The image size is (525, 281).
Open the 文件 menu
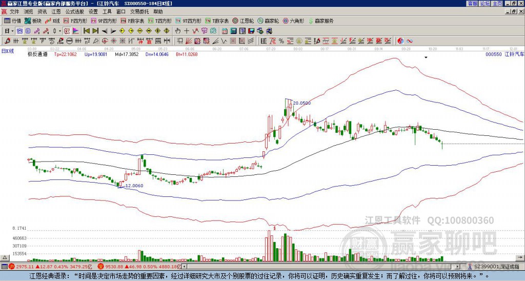(14, 12)
